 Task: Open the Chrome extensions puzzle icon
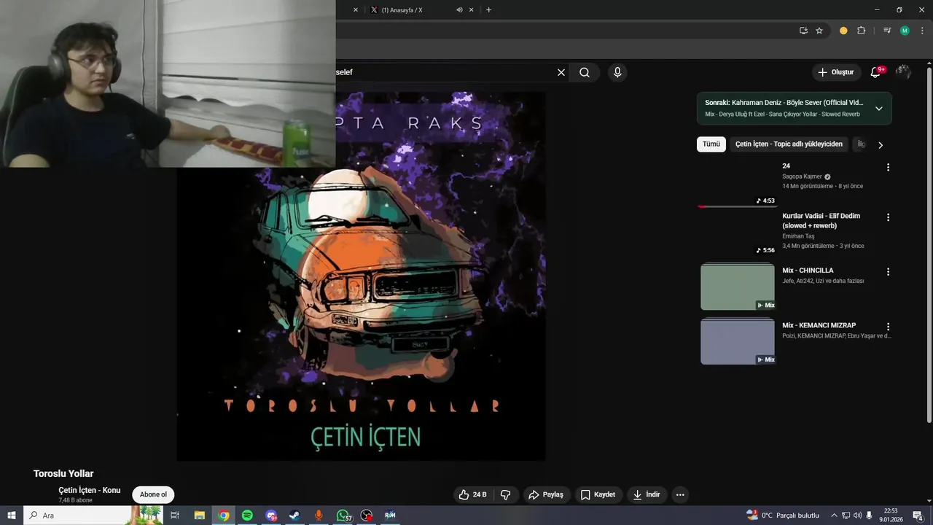[x=862, y=31]
